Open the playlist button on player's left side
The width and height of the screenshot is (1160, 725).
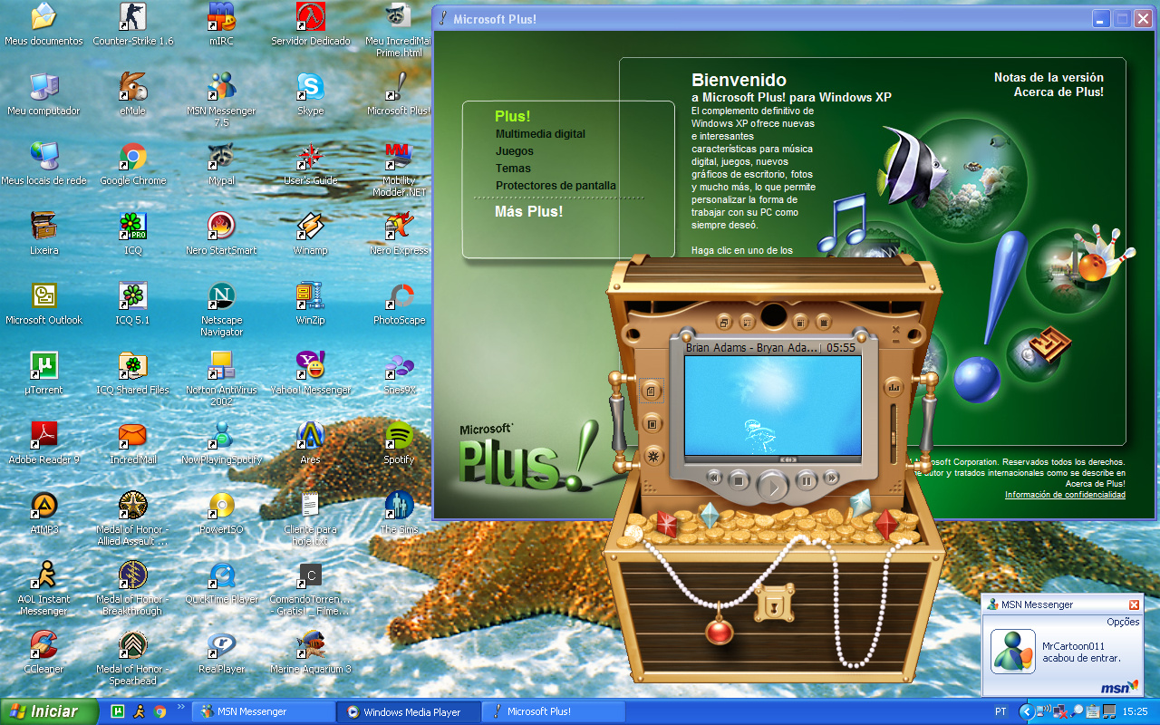click(x=651, y=391)
